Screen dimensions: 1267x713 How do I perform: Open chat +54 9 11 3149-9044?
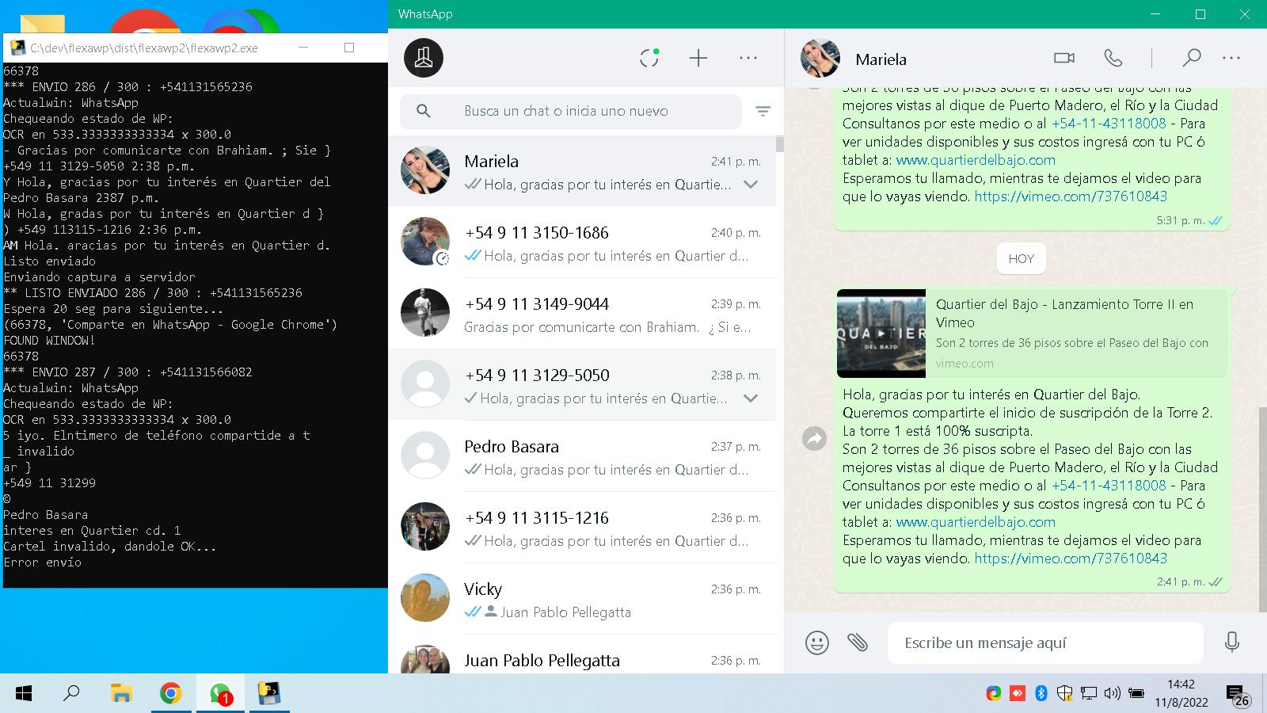pos(582,314)
